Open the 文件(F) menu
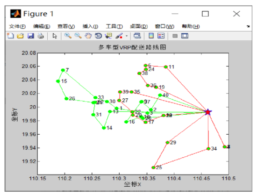This screenshot has height=194, width=260. point(17,26)
